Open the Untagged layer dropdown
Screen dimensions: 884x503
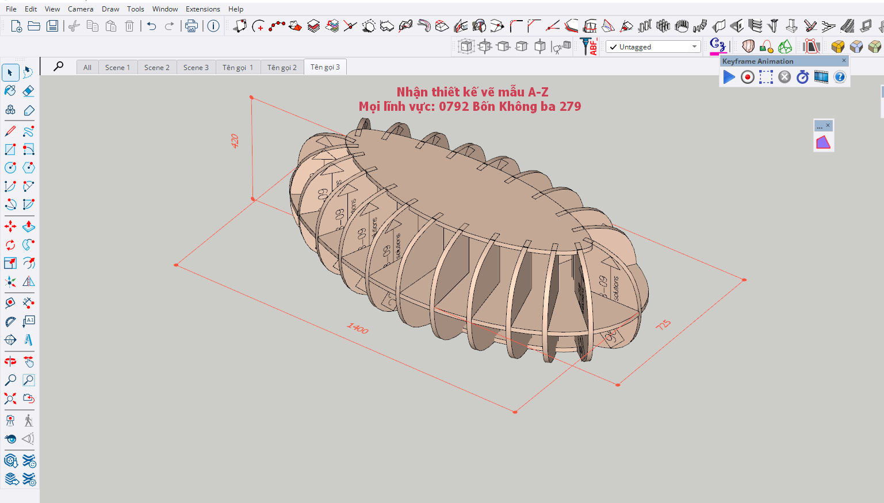point(653,47)
